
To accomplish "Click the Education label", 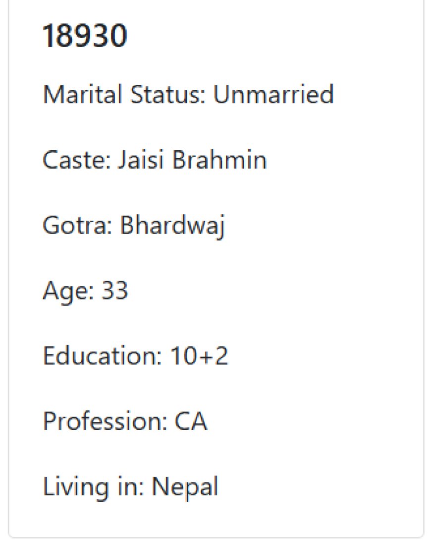I will click(x=102, y=356).
